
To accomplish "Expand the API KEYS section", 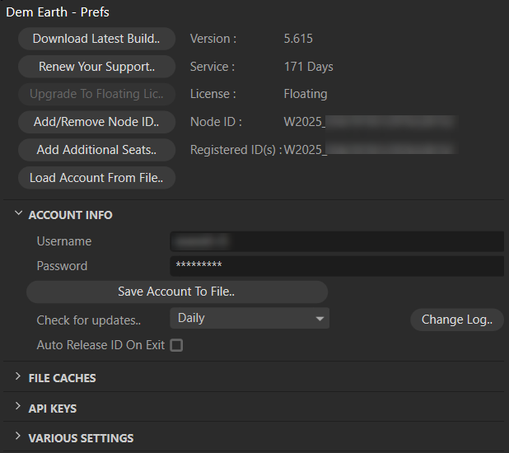I will point(18,407).
